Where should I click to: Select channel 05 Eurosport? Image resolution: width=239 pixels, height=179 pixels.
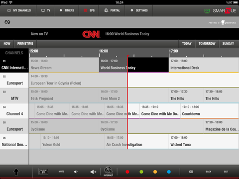pyautogui.click(x=14, y=126)
